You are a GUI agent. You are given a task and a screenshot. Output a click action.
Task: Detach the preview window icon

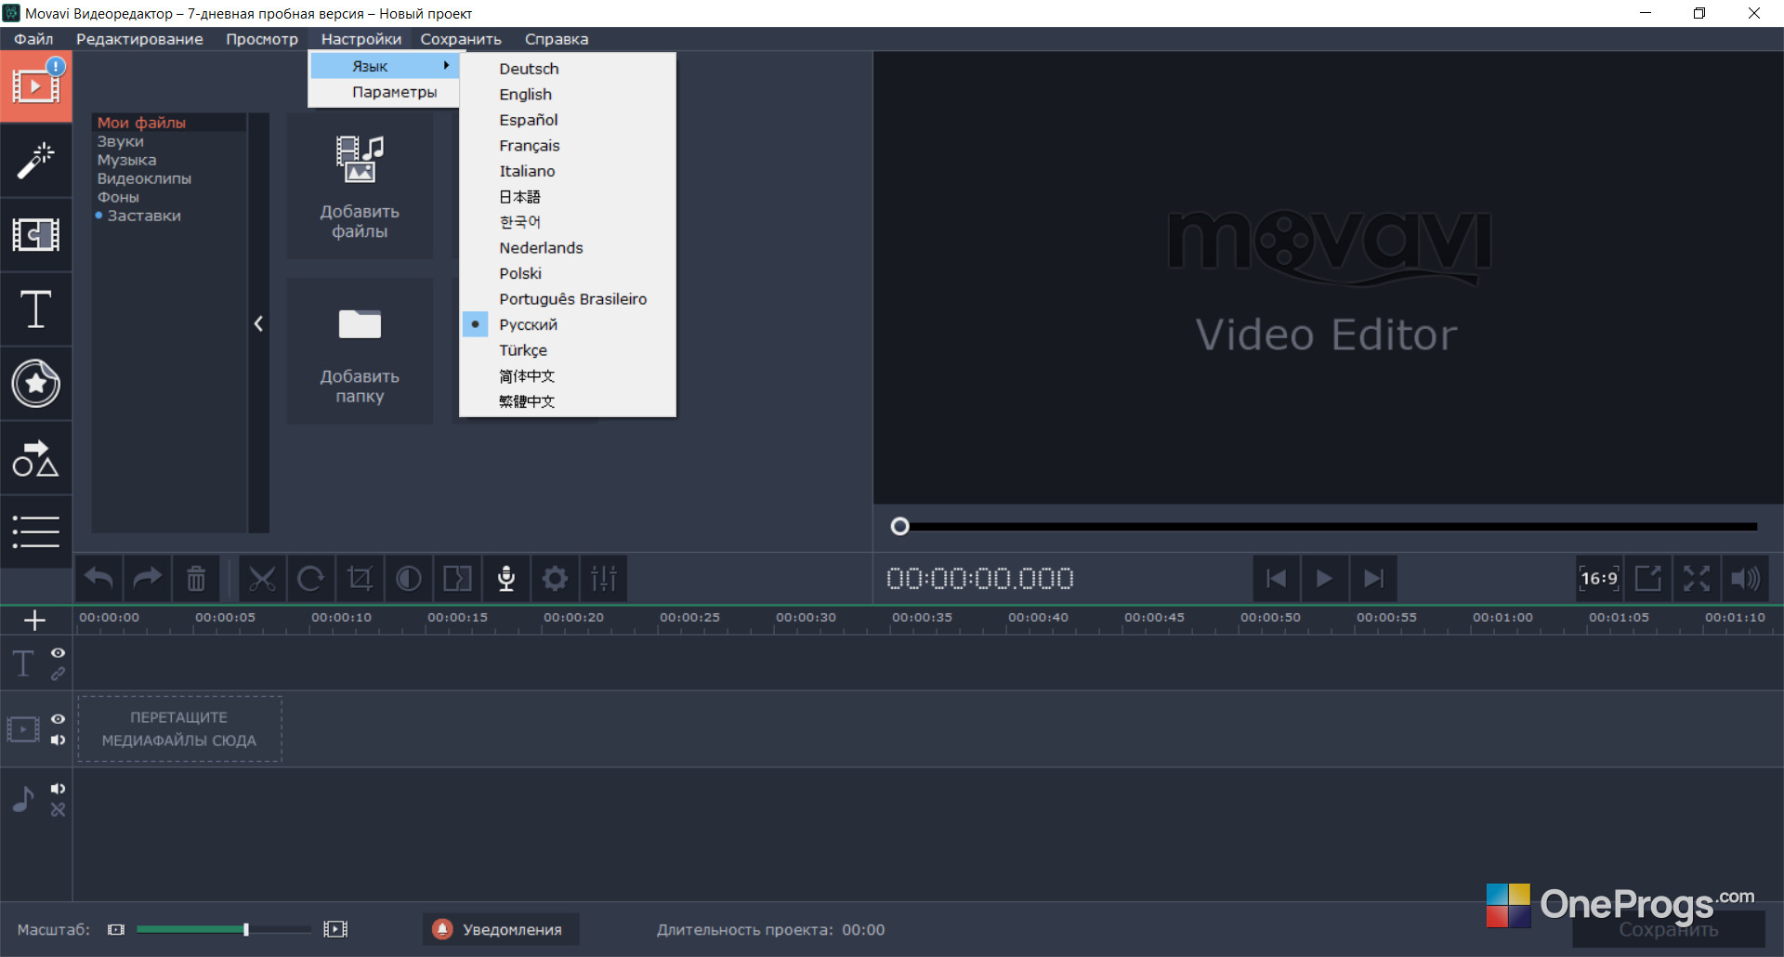pos(1647,579)
